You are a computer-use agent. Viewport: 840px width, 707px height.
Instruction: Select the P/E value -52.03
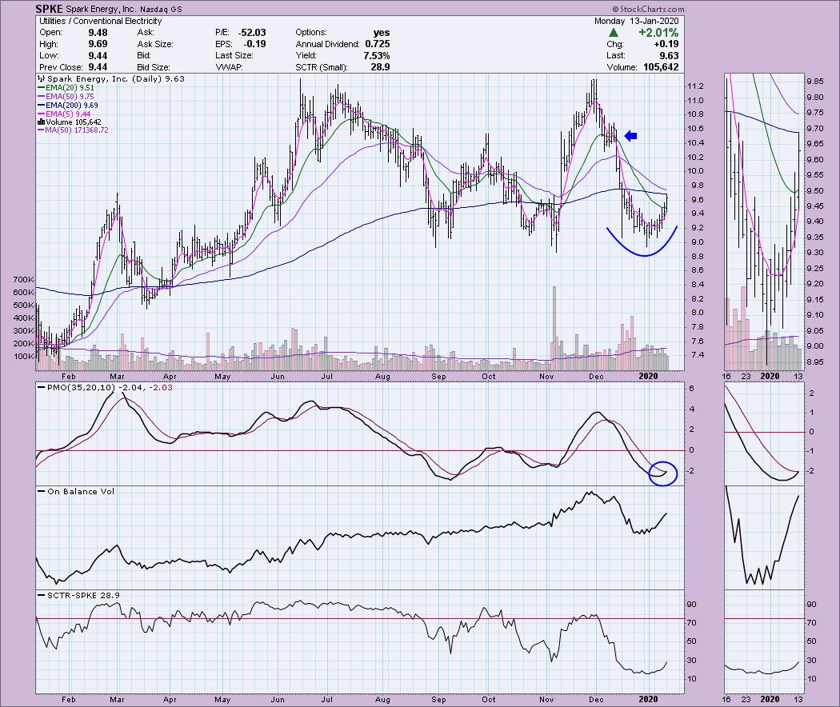pyautogui.click(x=252, y=33)
